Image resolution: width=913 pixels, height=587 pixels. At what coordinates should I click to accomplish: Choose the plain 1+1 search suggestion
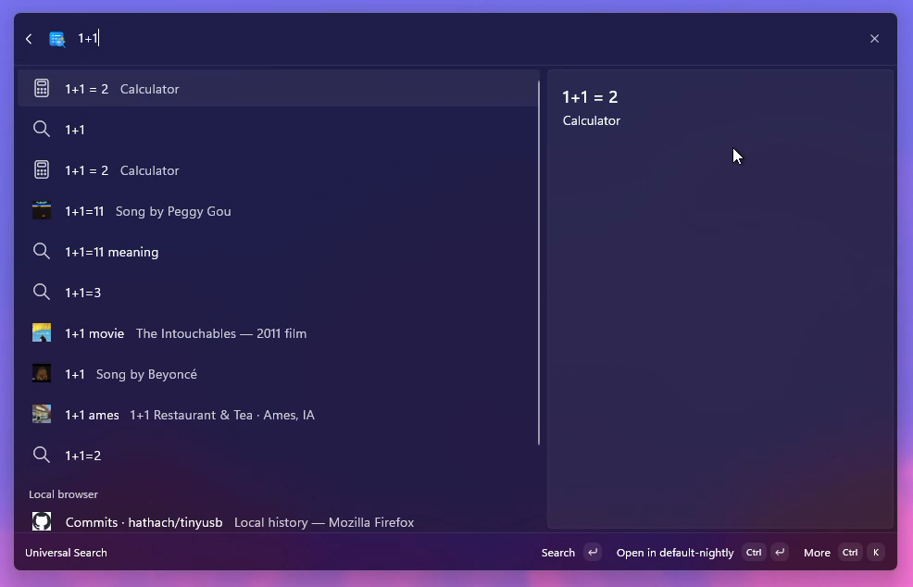[x=279, y=130]
